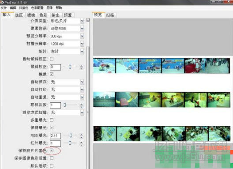The width and height of the screenshot is (233, 169).
Task: Show the 预览 preview tab
Action: tap(98, 15)
